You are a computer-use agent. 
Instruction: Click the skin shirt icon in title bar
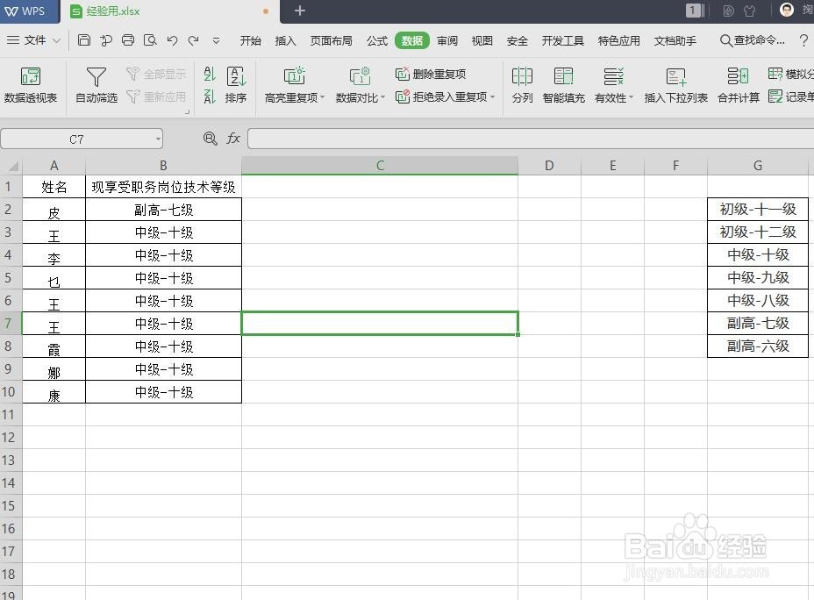click(750, 11)
